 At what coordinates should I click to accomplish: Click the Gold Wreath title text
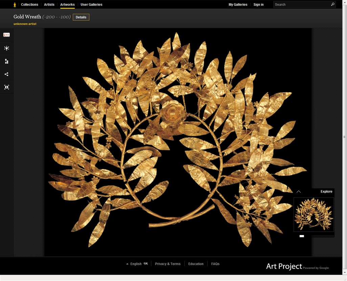[27, 17]
